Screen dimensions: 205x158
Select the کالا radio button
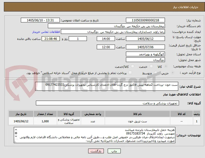[166, 66]
